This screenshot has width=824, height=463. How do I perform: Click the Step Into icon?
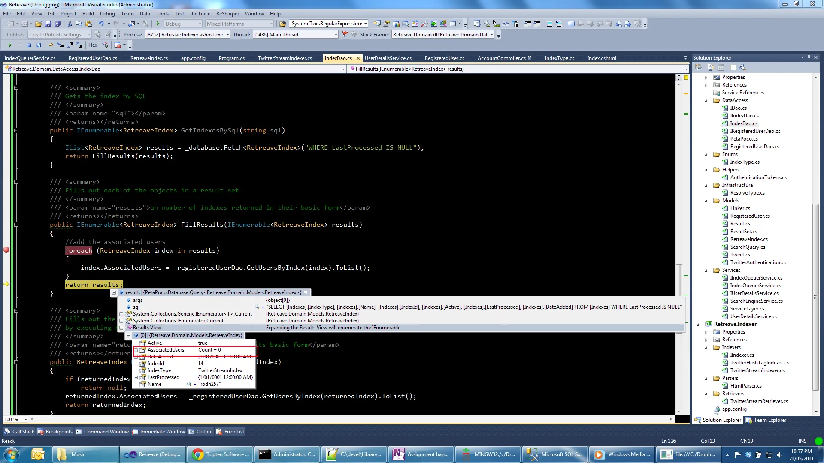61,45
